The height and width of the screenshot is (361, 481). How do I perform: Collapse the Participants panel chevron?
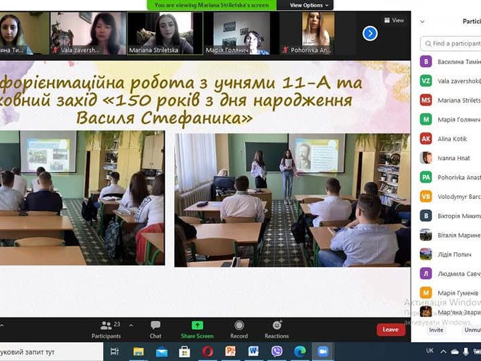click(422, 21)
